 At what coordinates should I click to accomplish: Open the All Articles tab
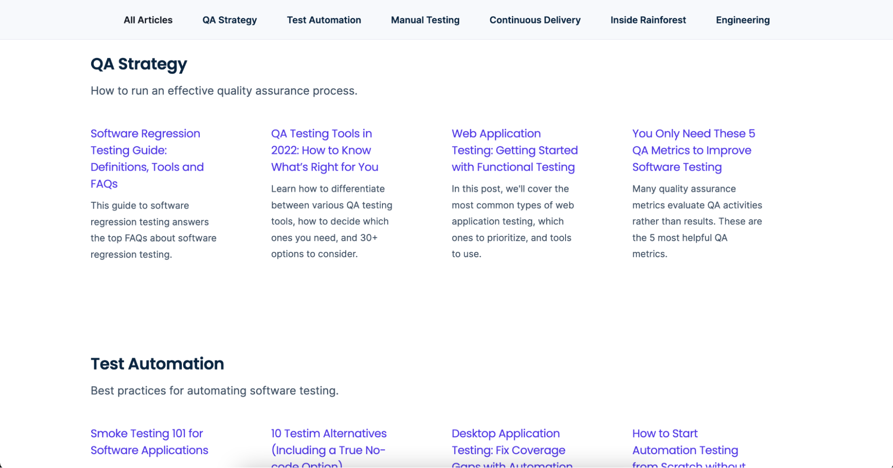tap(148, 20)
